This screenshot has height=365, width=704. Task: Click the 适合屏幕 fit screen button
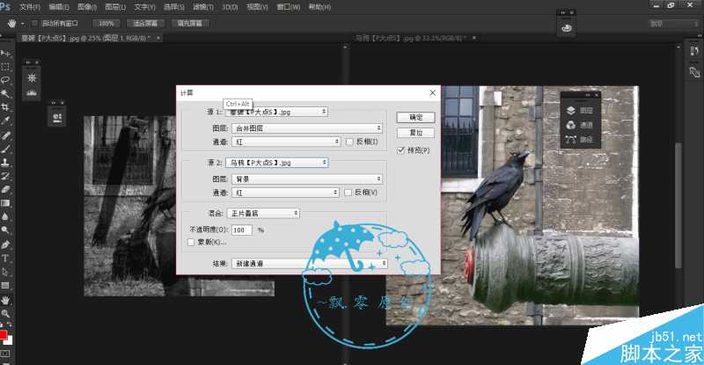point(145,24)
